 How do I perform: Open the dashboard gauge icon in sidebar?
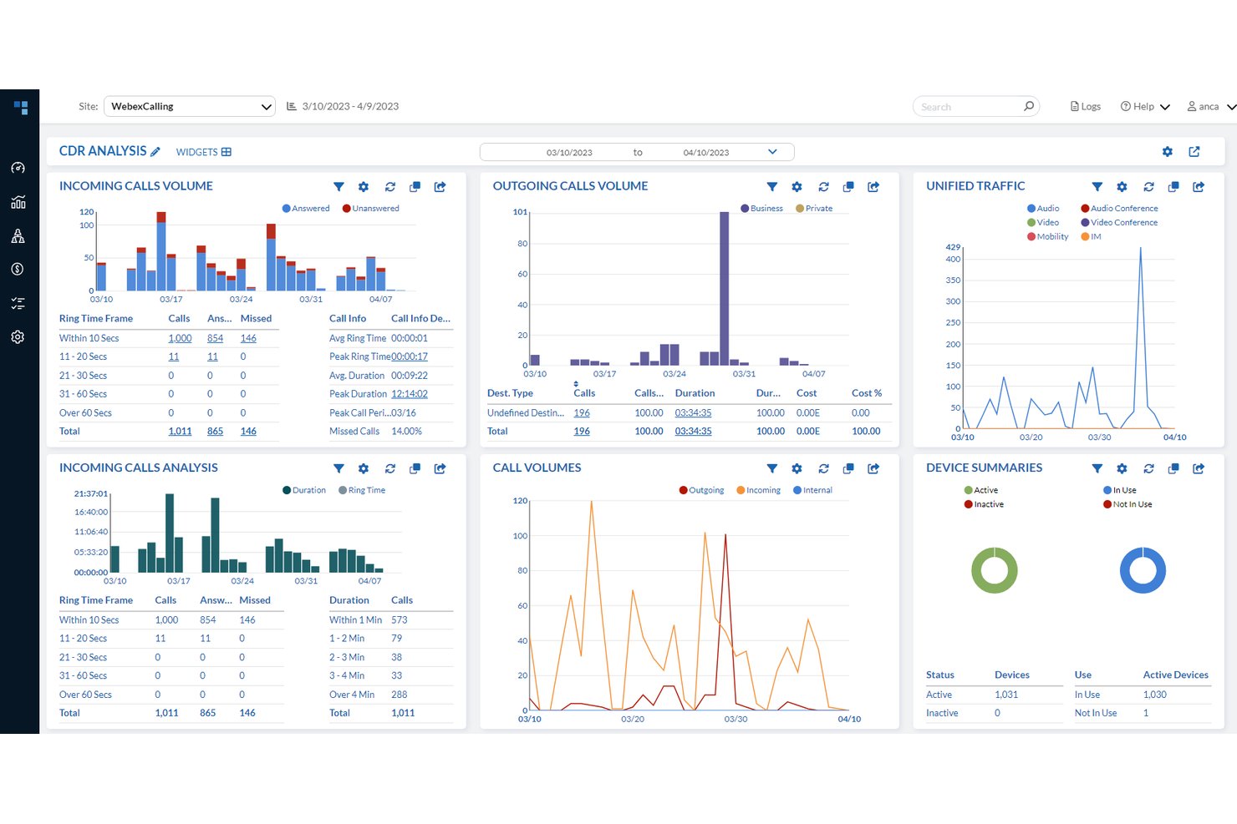pyautogui.click(x=18, y=168)
